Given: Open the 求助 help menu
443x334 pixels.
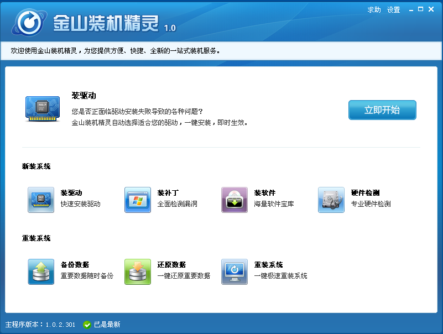Looking at the screenshot, I should pyautogui.click(x=374, y=10).
